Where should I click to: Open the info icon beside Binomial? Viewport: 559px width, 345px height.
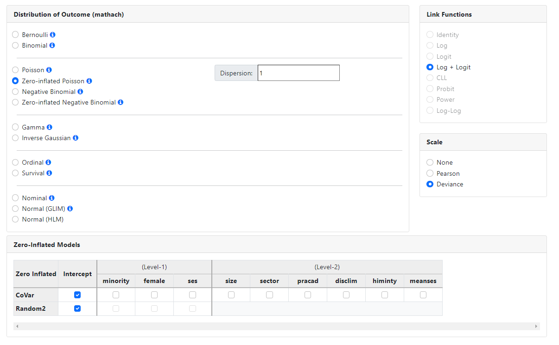(52, 45)
